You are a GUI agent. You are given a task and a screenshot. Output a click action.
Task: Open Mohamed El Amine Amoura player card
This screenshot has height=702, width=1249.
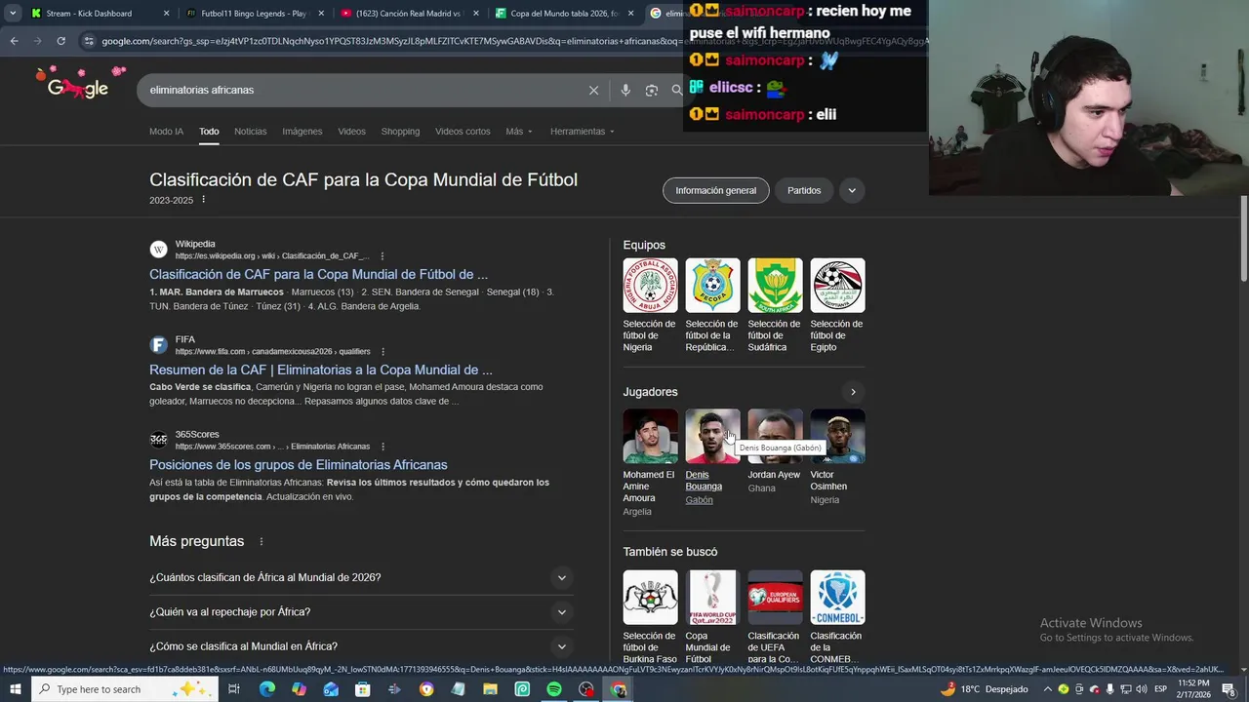[x=650, y=463]
